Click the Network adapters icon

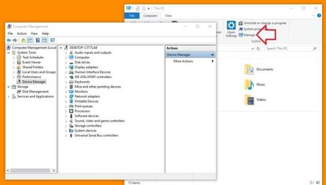tap(71, 96)
